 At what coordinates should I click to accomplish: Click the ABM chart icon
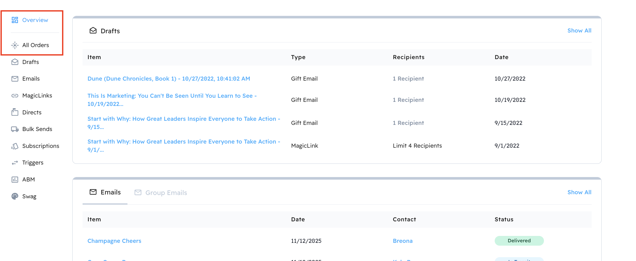click(15, 180)
